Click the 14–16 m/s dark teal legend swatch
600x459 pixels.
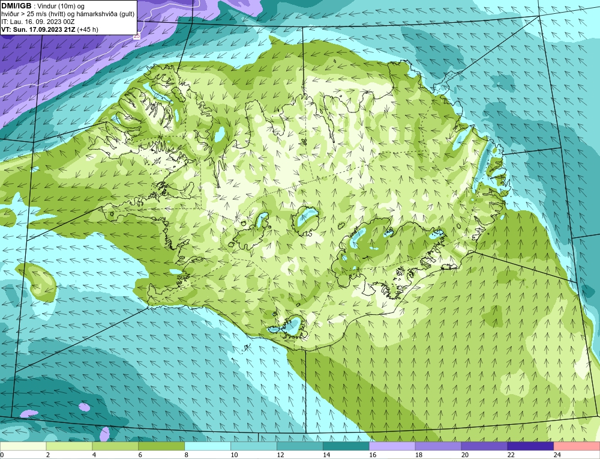pos(346,446)
